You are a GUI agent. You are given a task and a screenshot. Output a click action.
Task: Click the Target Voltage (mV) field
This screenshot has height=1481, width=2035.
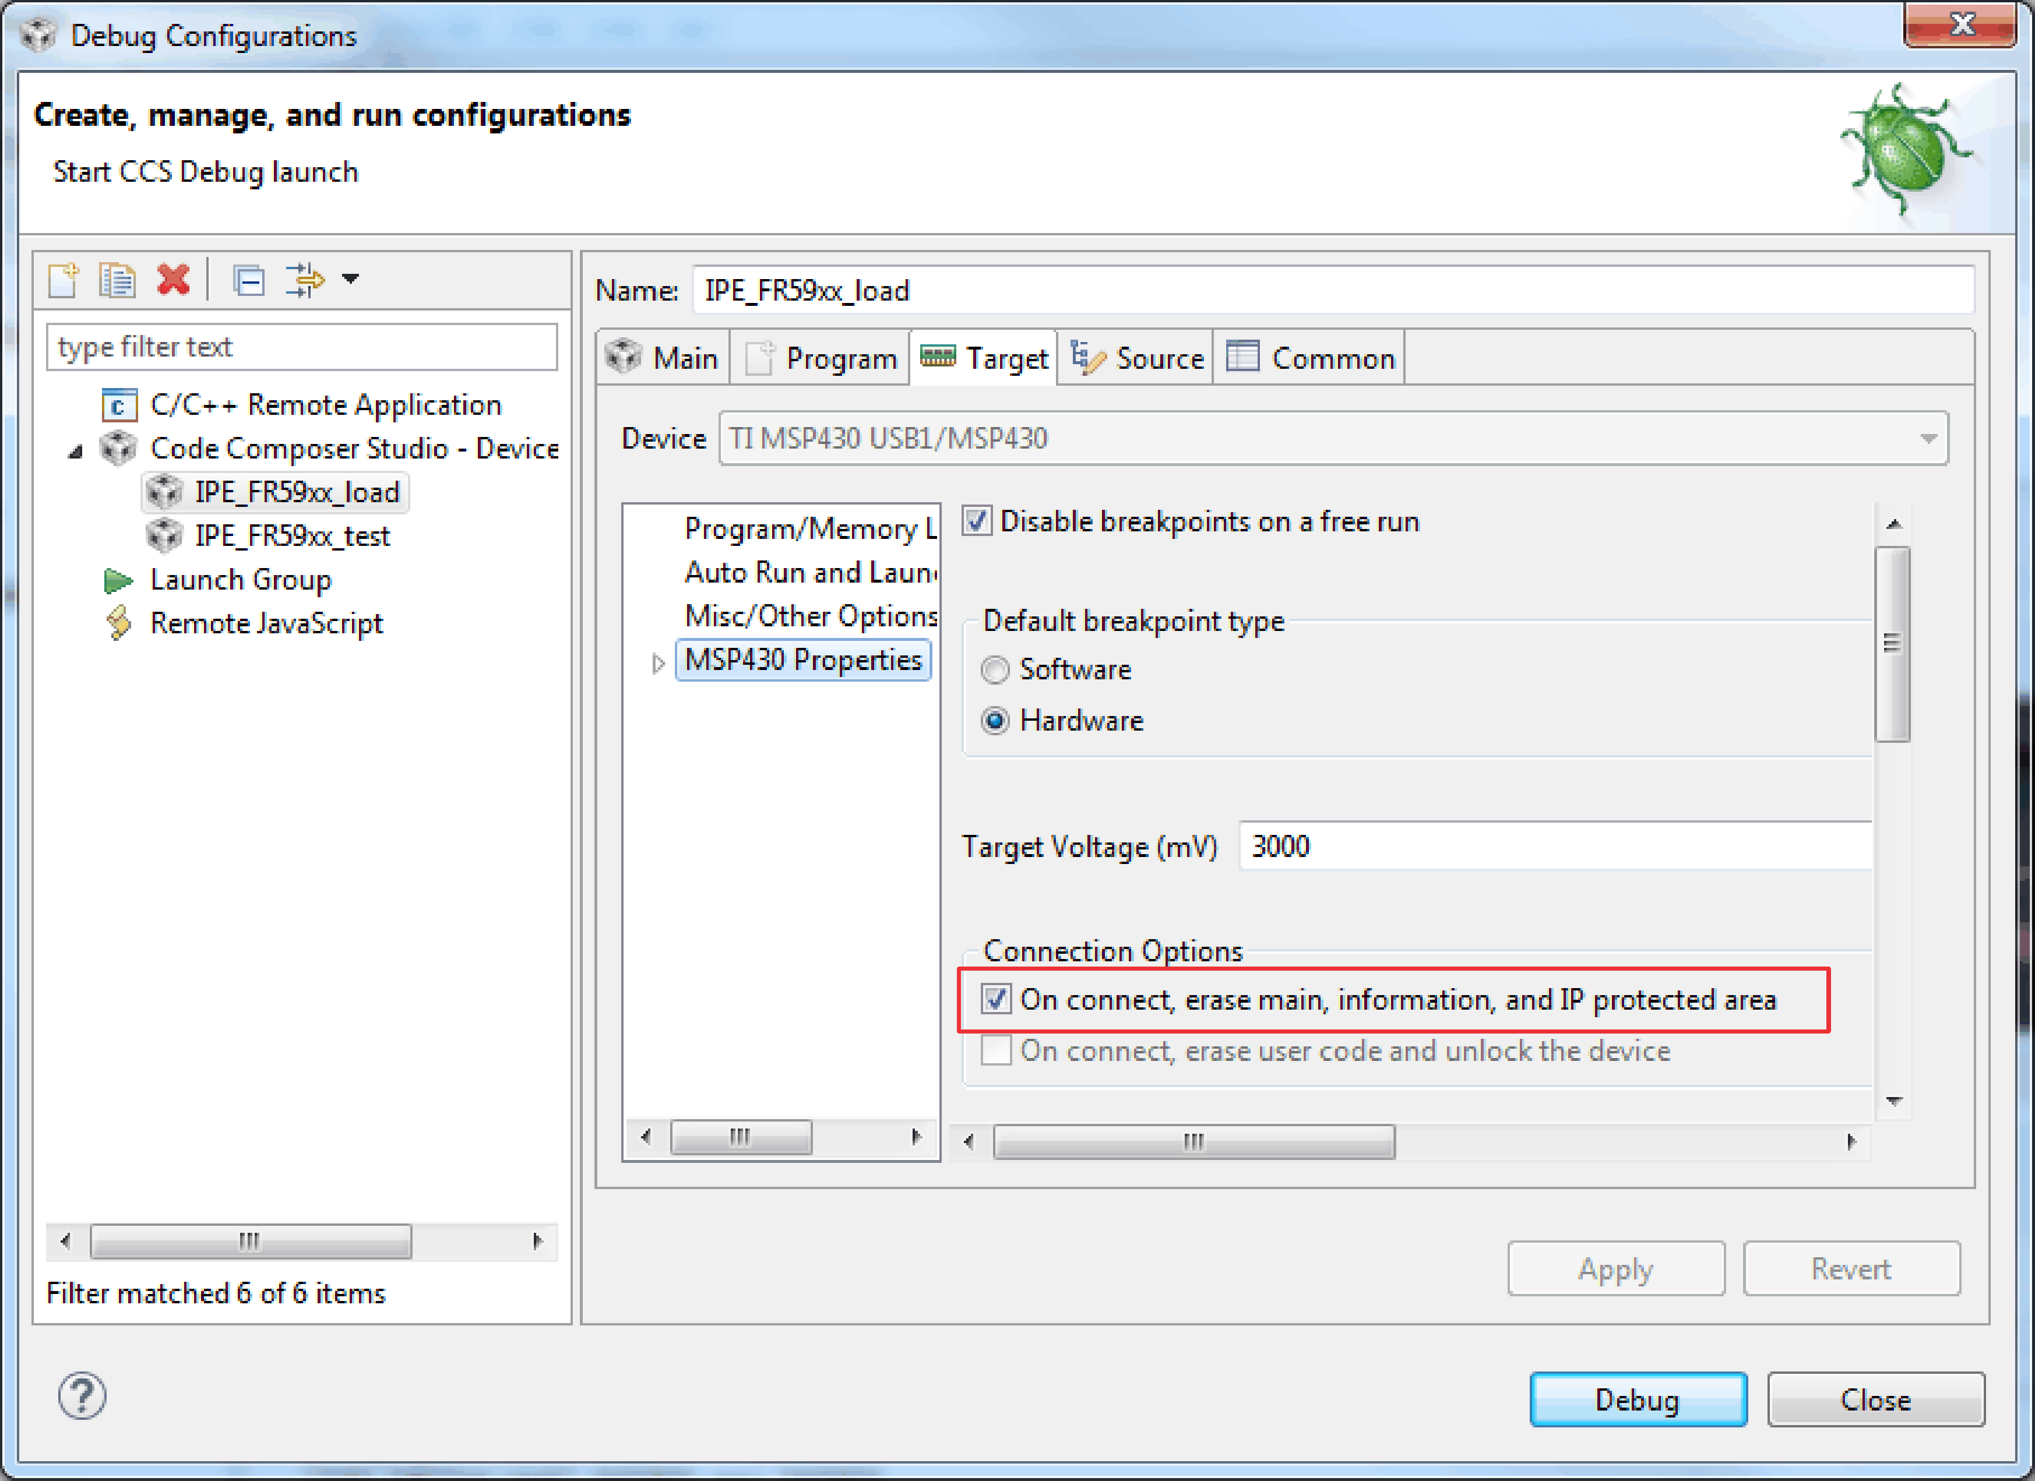tap(1555, 846)
